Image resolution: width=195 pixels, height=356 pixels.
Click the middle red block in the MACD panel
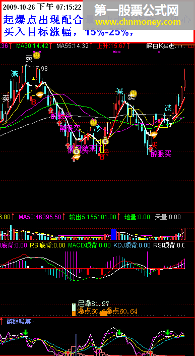tap(102, 271)
